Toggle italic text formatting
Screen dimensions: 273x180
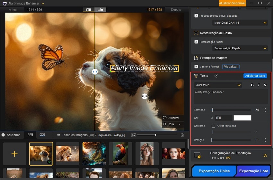click(x=259, y=85)
